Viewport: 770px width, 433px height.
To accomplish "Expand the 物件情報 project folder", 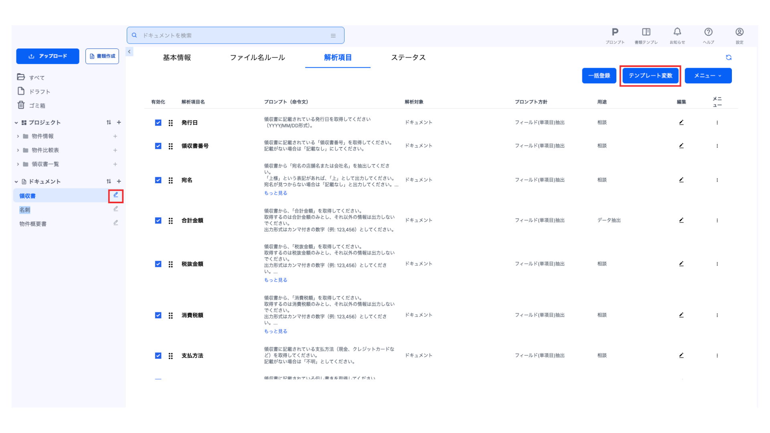I will 18,136.
